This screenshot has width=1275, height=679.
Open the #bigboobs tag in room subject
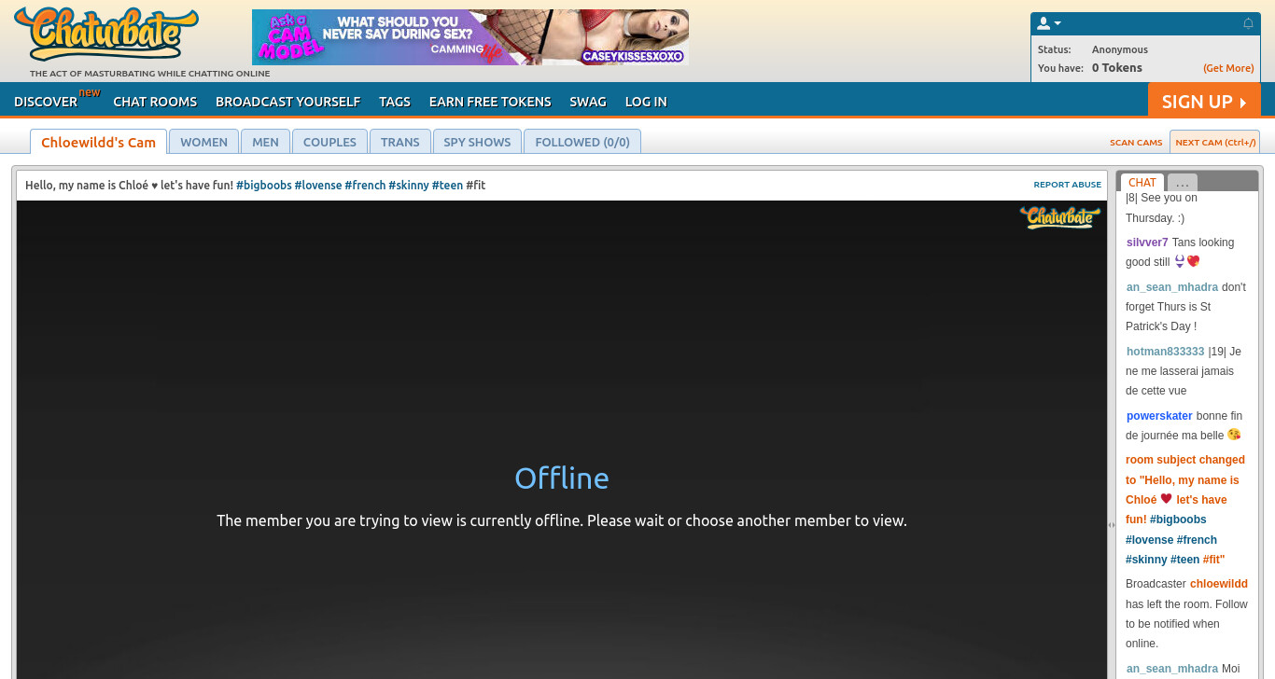(264, 186)
